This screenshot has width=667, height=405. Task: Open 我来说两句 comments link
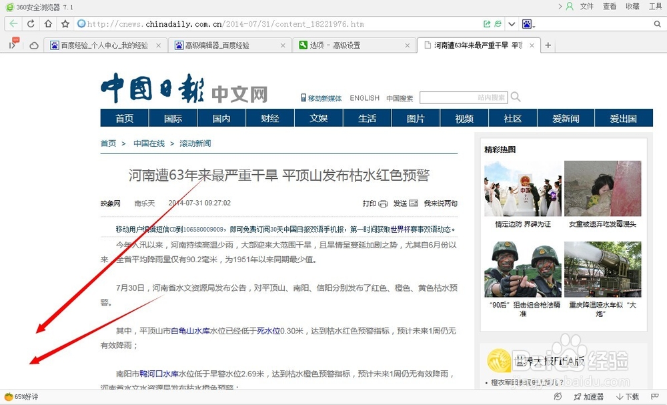[x=441, y=204]
